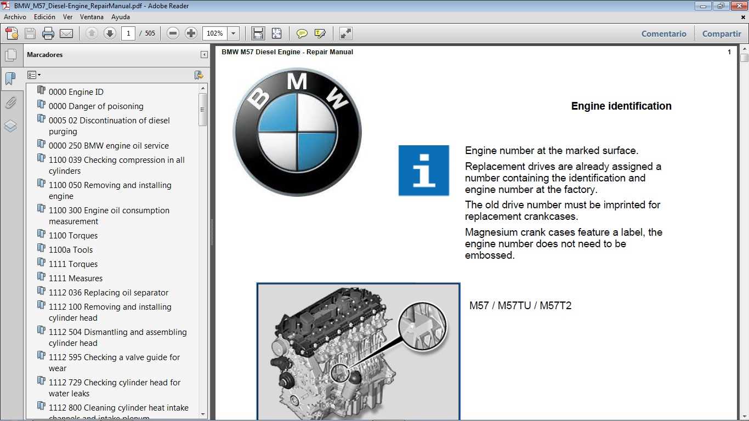749x421 pixels.
Task: Click the blue information icon in document
Action: click(x=424, y=170)
